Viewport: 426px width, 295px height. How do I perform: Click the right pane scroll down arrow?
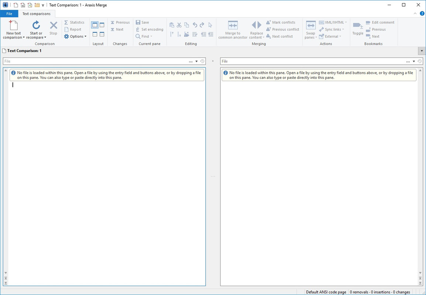[420, 273]
